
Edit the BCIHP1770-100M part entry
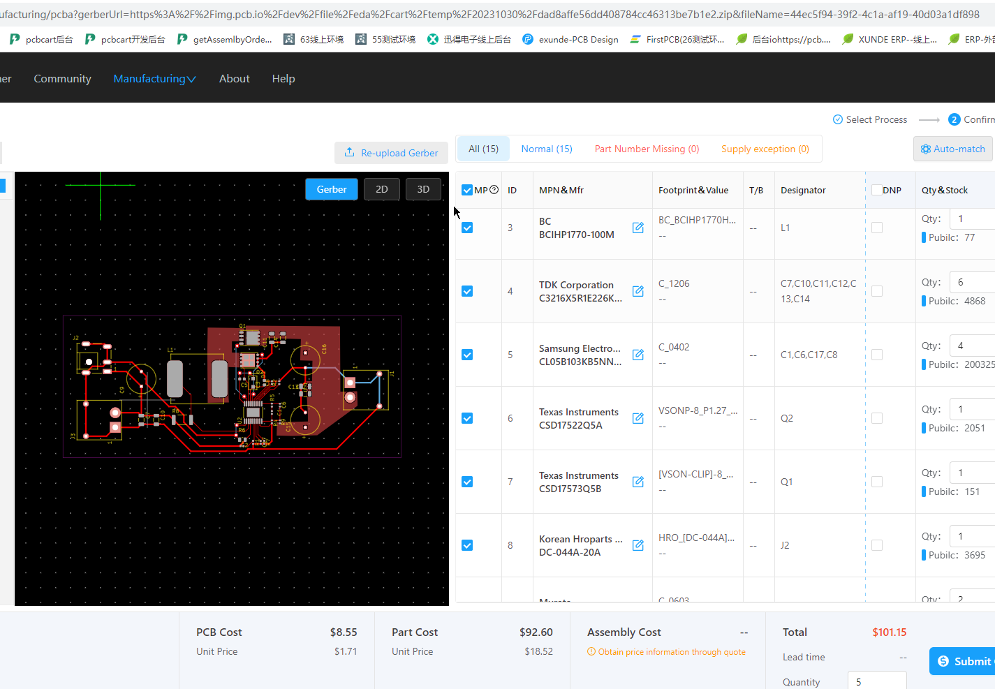pyautogui.click(x=637, y=228)
